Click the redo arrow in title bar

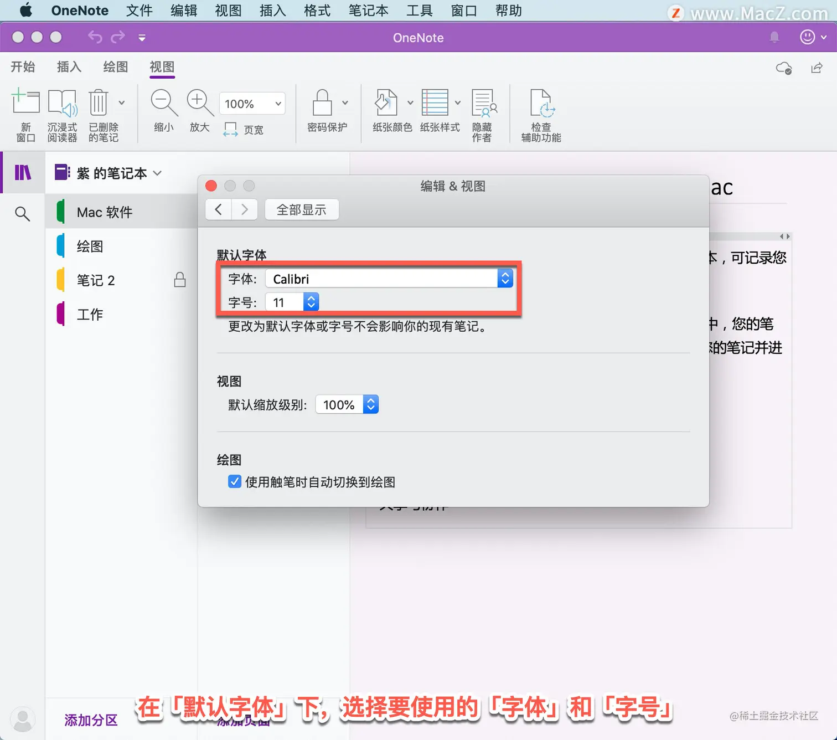118,37
